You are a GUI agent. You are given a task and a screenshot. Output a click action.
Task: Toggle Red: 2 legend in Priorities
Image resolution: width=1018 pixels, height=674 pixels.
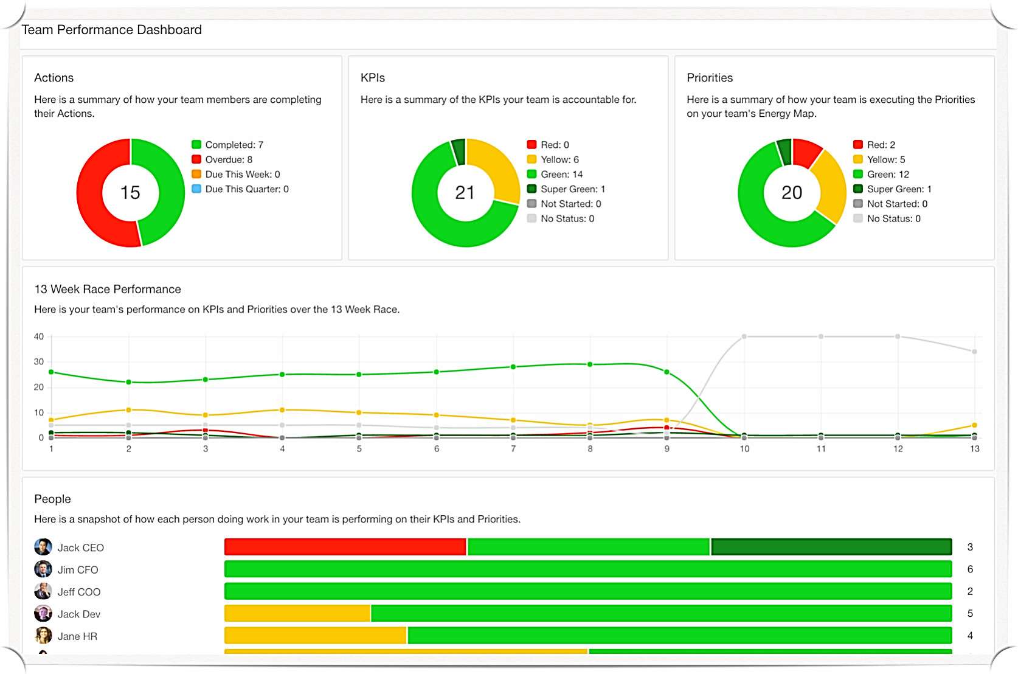(x=874, y=145)
